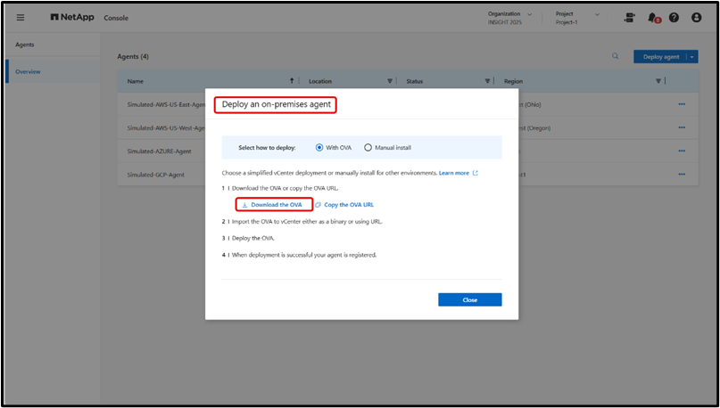Click the Name column header

click(136, 81)
